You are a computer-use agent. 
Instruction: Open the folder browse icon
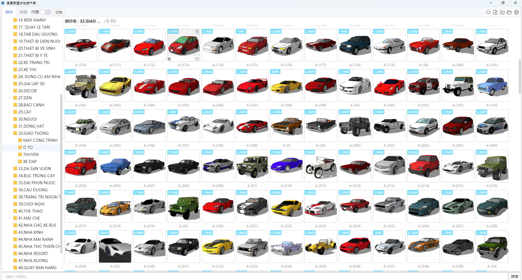(509, 12)
